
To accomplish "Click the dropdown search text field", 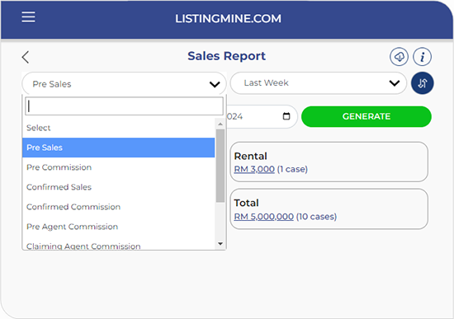I will pos(124,106).
